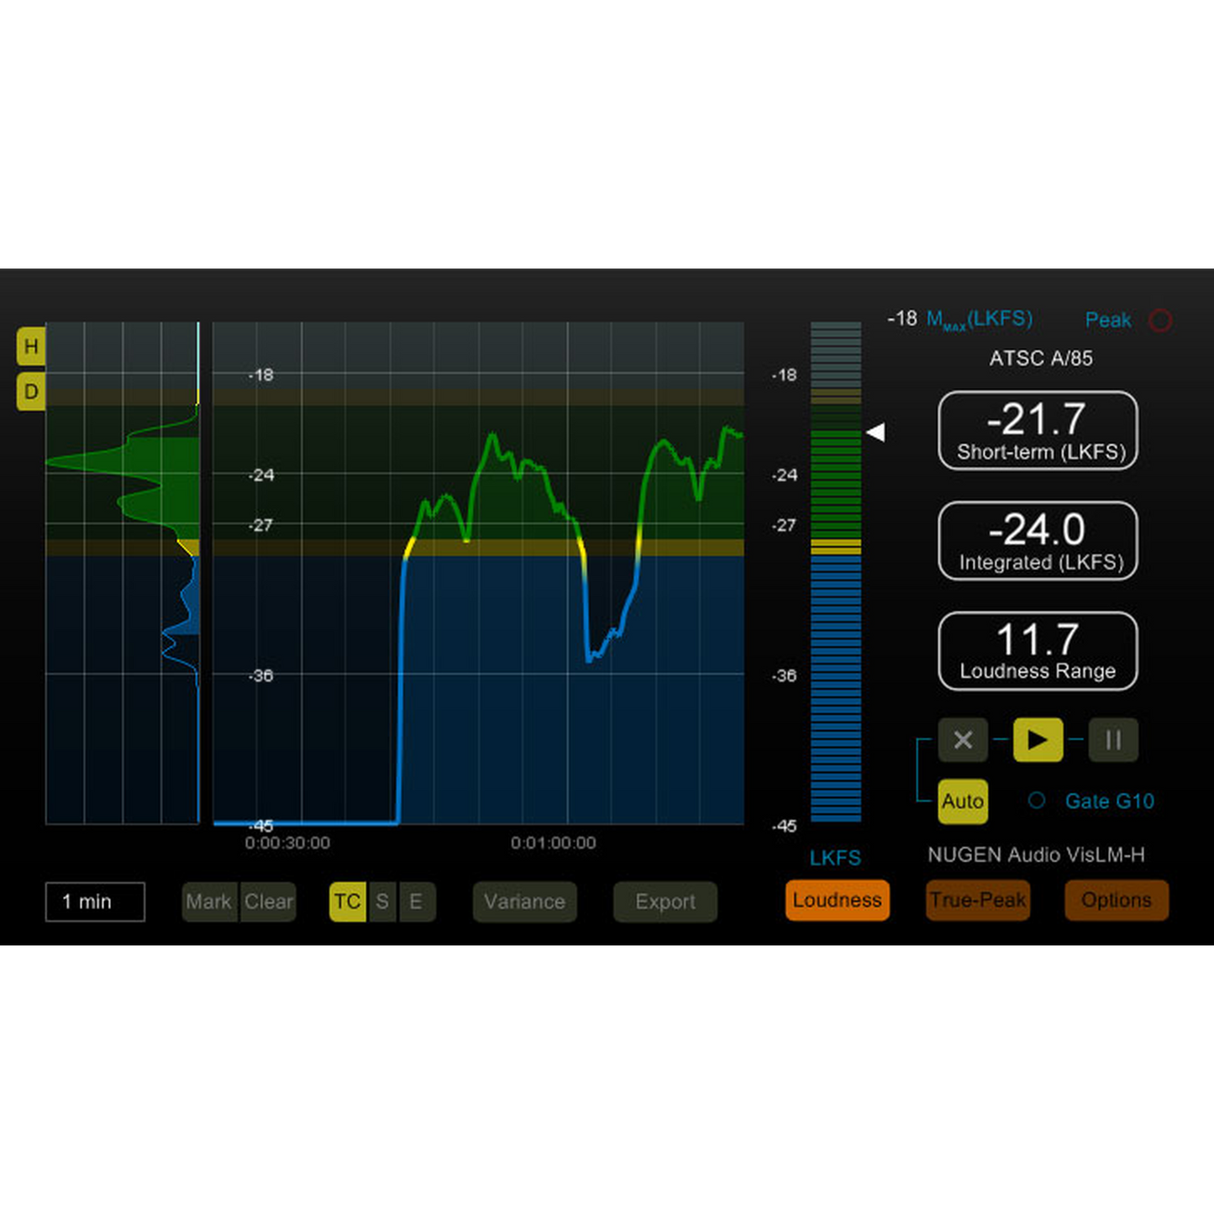The height and width of the screenshot is (1214, 1214).
Task: Open the M MAX (LKFS) readout selector
Action: click(x=979, y=319)
